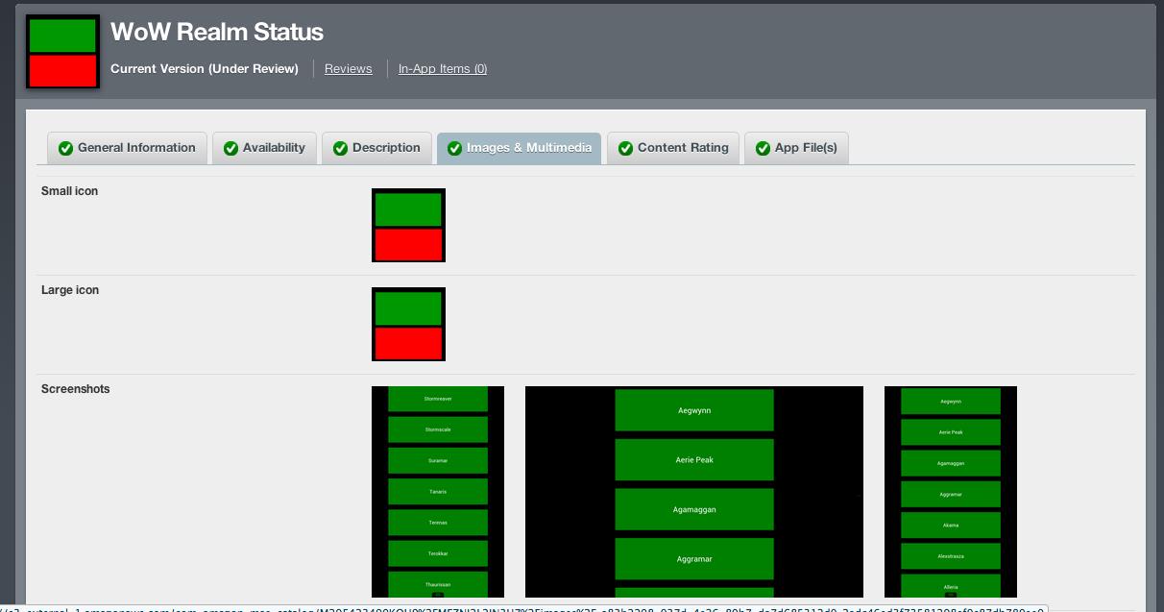Open the Description tab
The height and width of the screenshot is (612, 1164).
[376, 148]
